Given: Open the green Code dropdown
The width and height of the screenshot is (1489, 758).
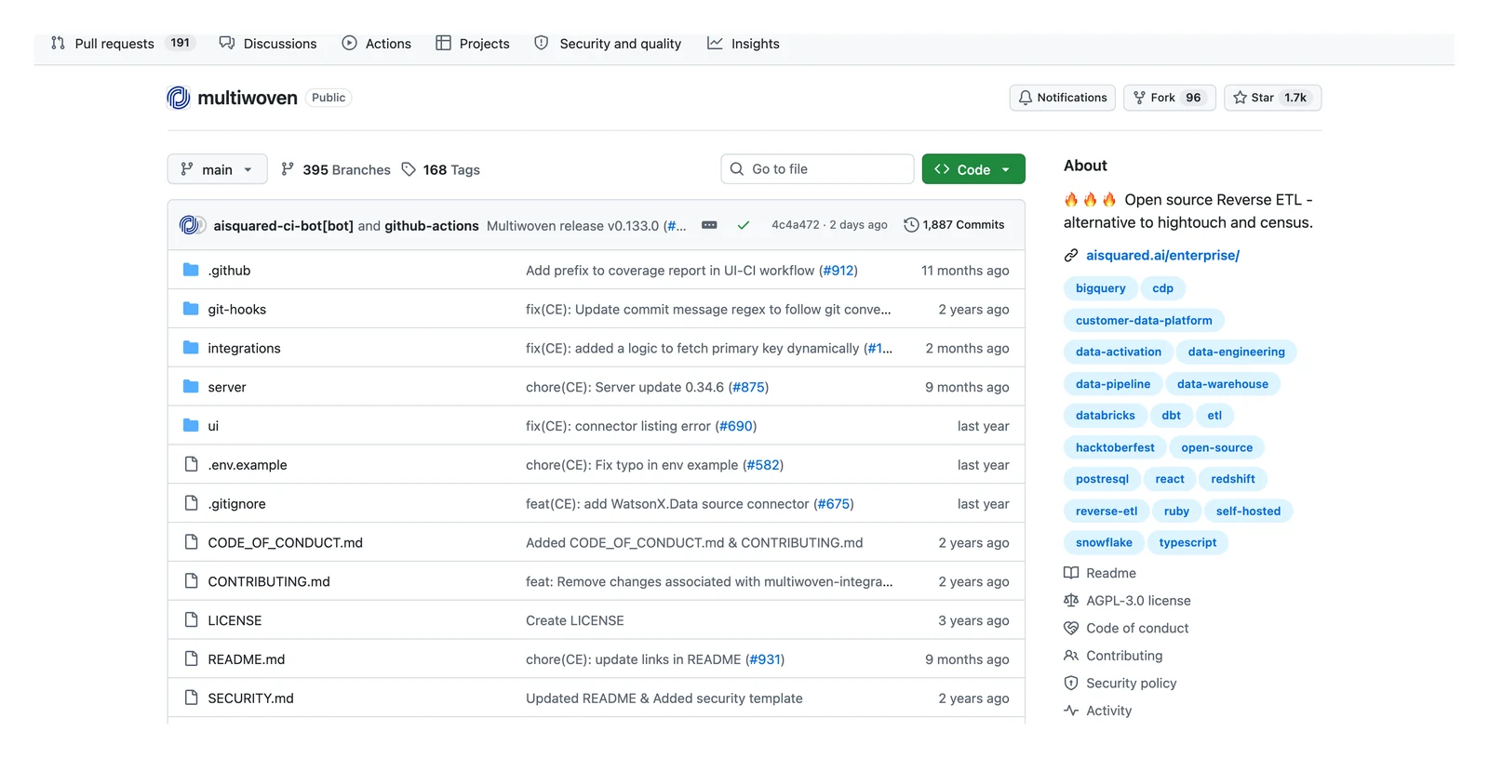Looking at the screenshot, I should point(973,169).
